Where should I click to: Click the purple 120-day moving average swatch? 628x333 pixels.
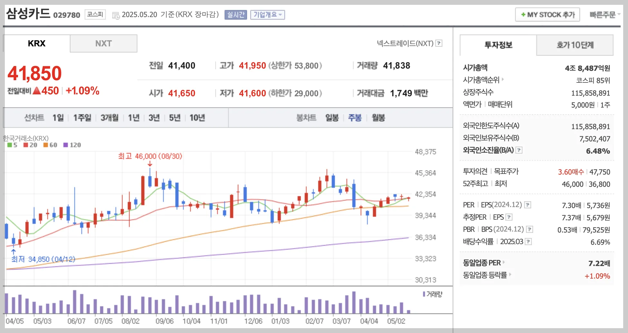pyautogui.click(x=66, y=145)
